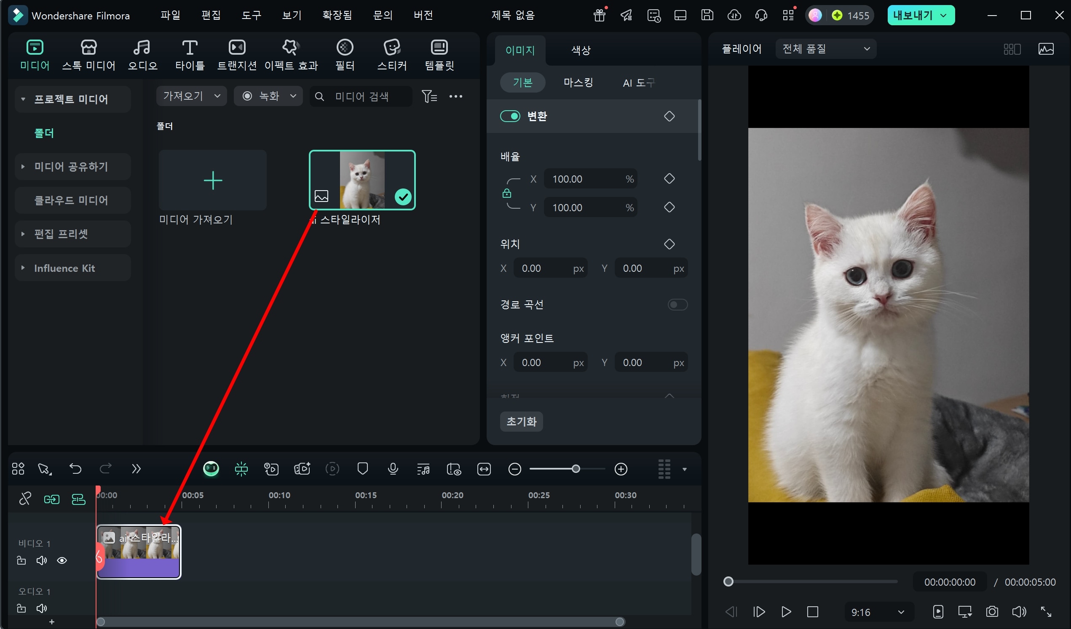
Task: Take a snapshot with the camera icon
Action: point(991,612)
